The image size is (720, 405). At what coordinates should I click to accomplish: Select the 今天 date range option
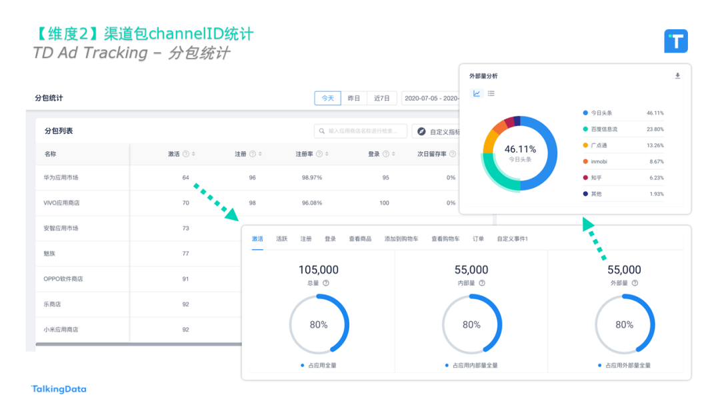(327, 99)
